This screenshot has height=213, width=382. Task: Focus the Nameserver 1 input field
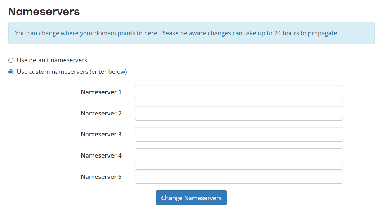239,92
